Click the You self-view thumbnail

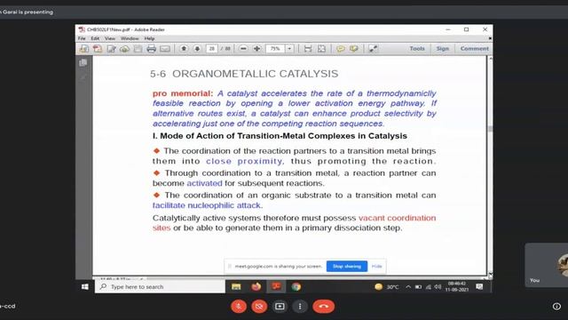(547, 265)
